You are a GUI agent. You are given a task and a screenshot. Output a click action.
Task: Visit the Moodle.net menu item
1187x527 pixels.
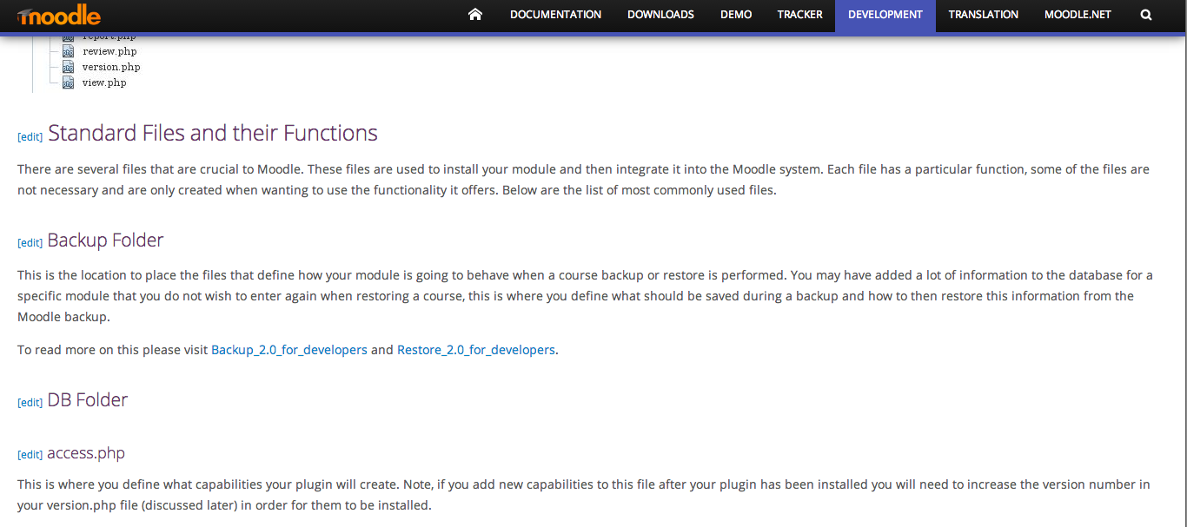pos(1078,15)
